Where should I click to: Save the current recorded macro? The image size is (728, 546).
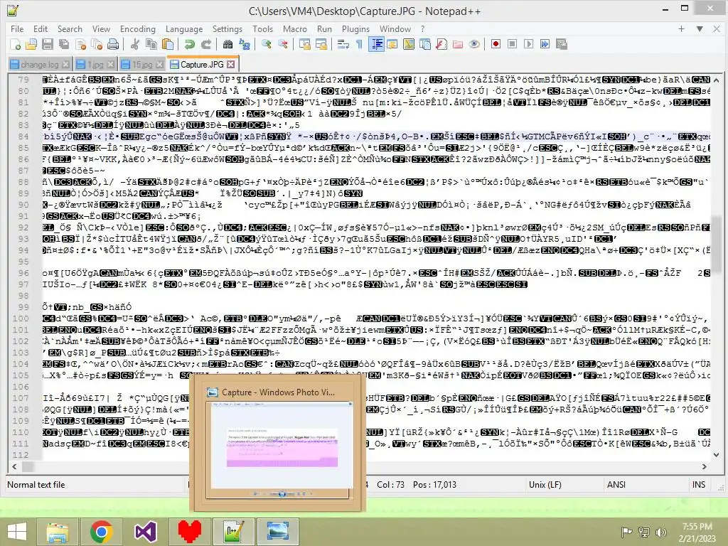point(562,45)
